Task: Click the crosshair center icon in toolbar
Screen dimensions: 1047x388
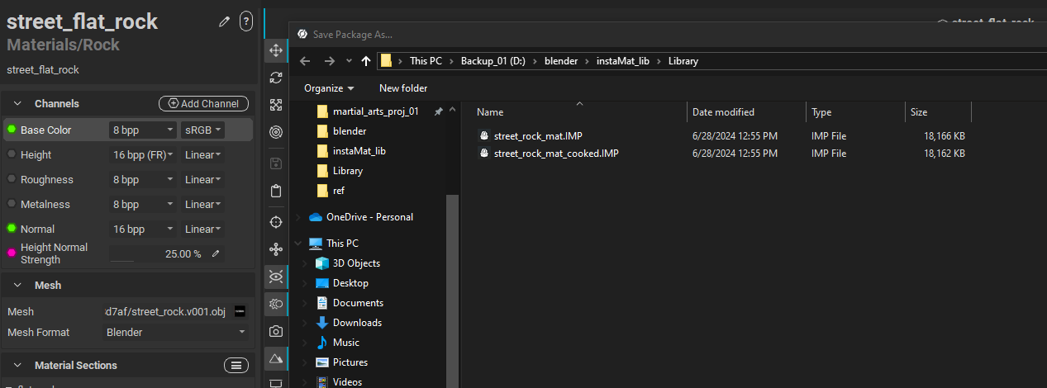Action: tap(276, 222)
